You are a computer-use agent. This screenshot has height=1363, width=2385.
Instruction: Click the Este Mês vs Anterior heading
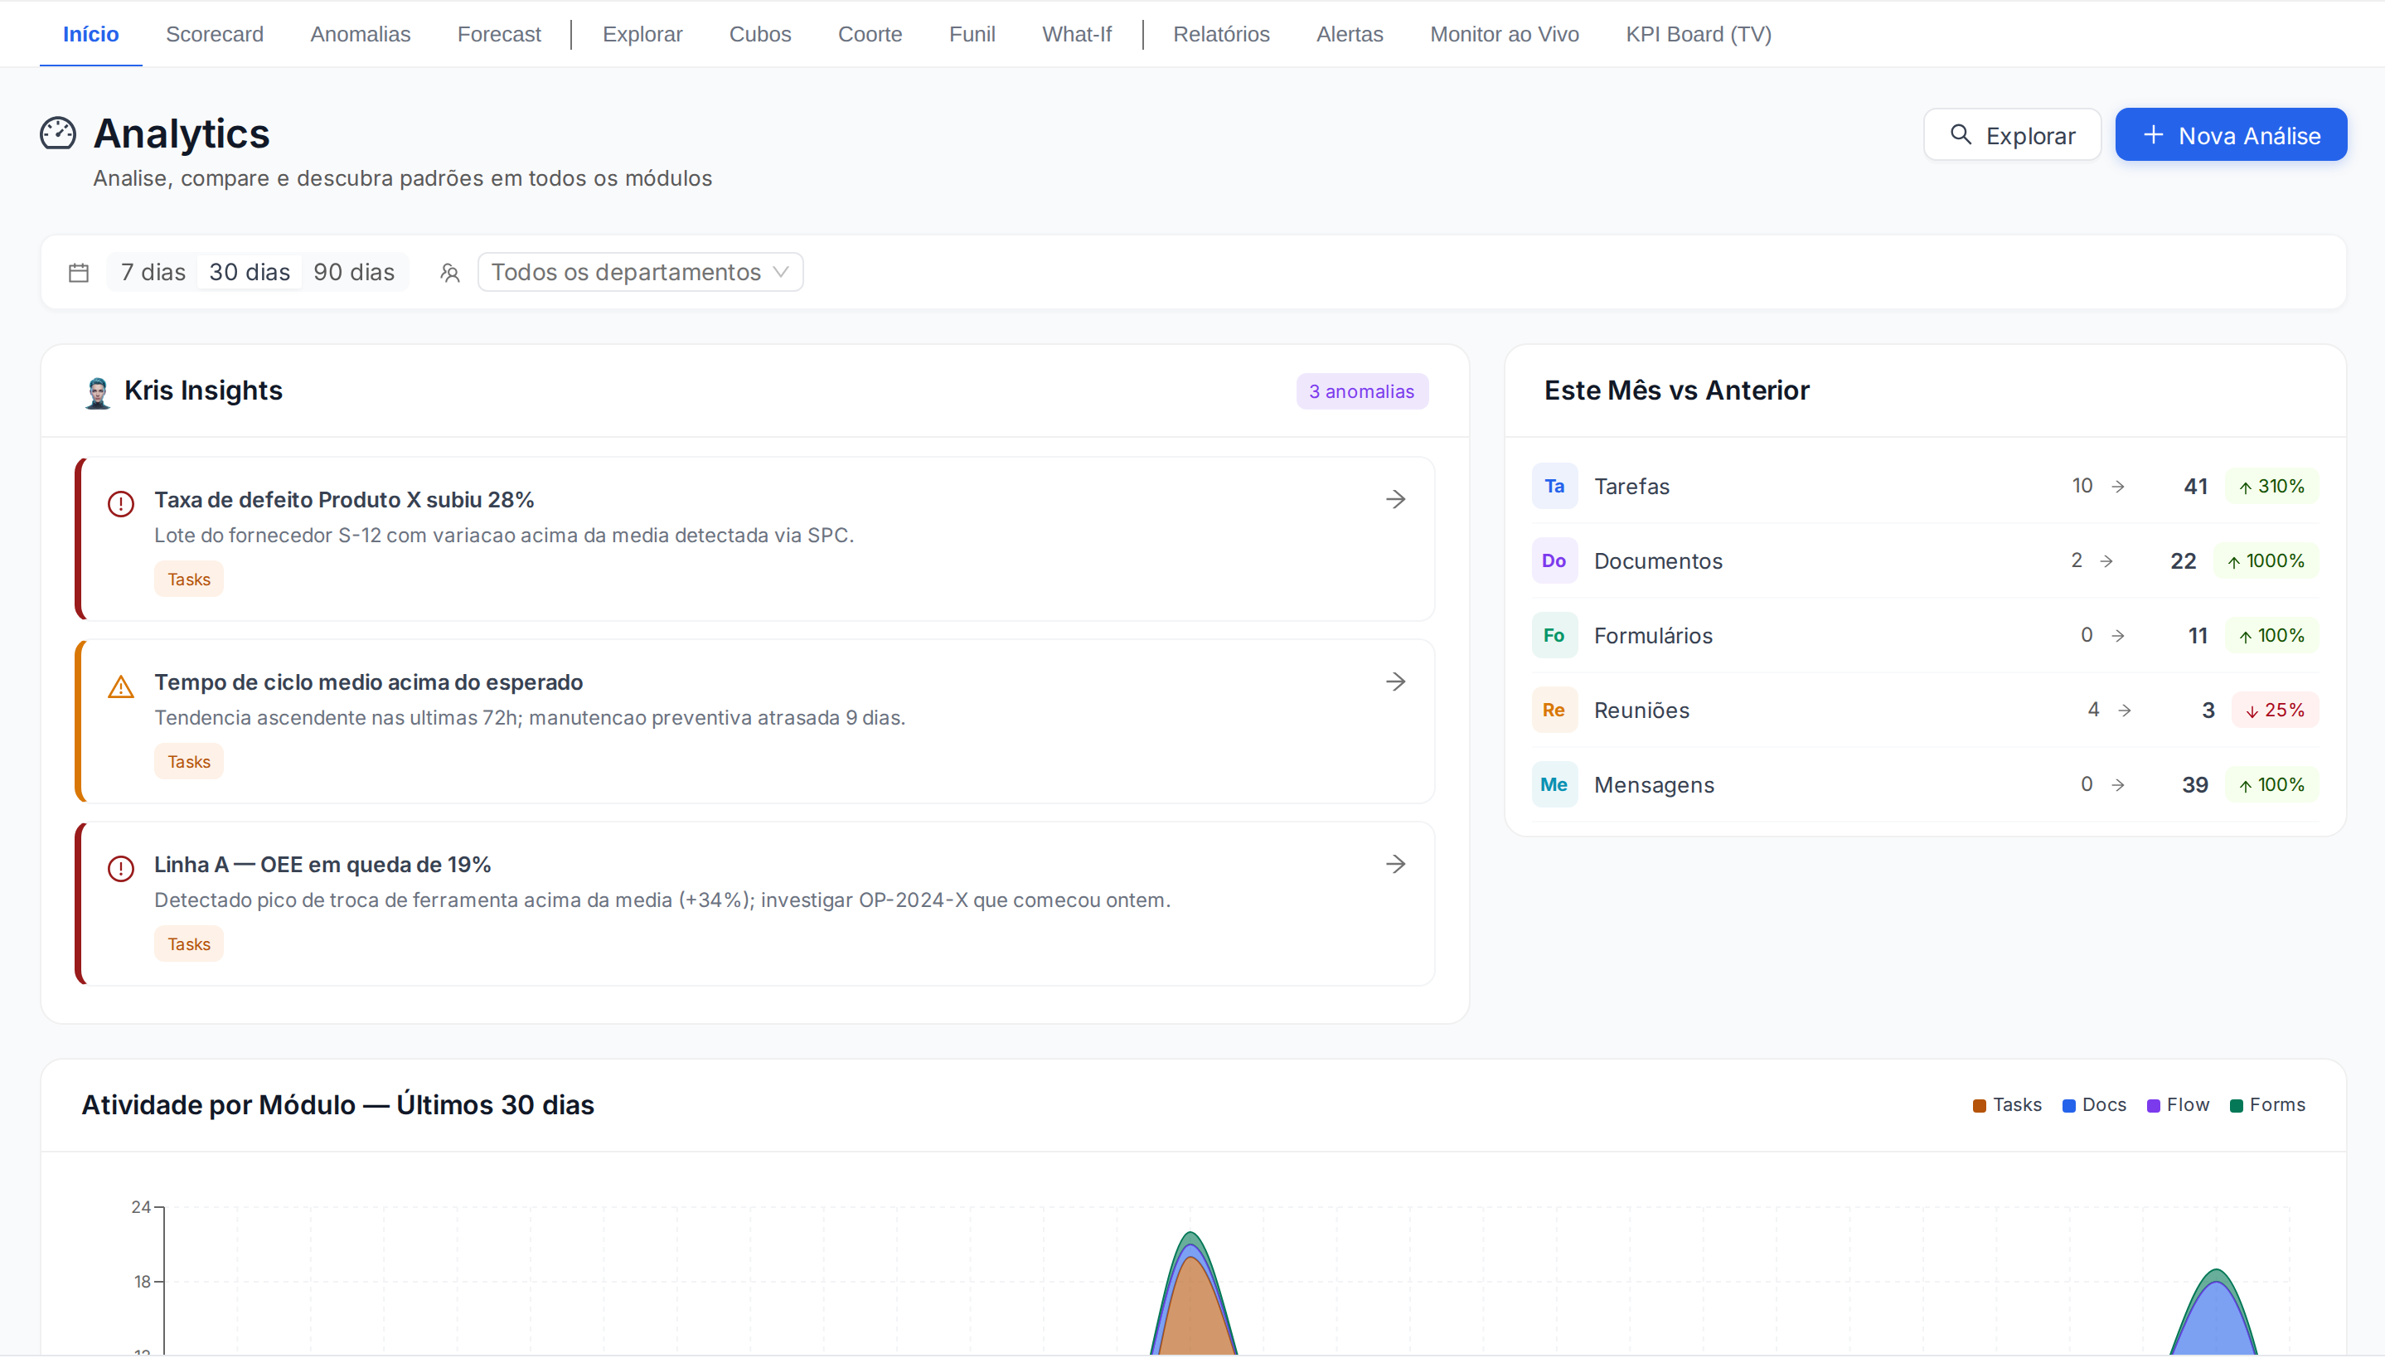(1676, 391)
